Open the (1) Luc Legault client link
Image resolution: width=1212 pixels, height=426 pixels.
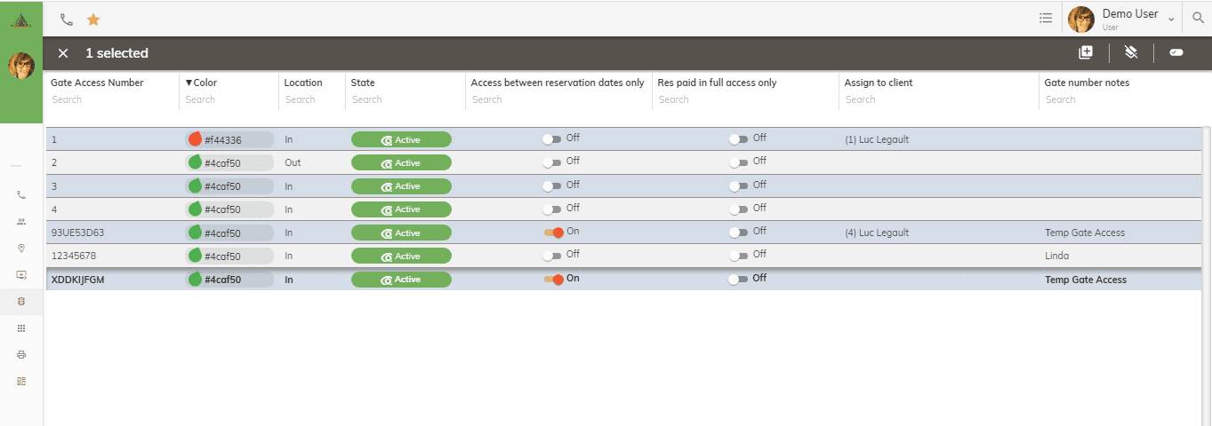[877, 139]
